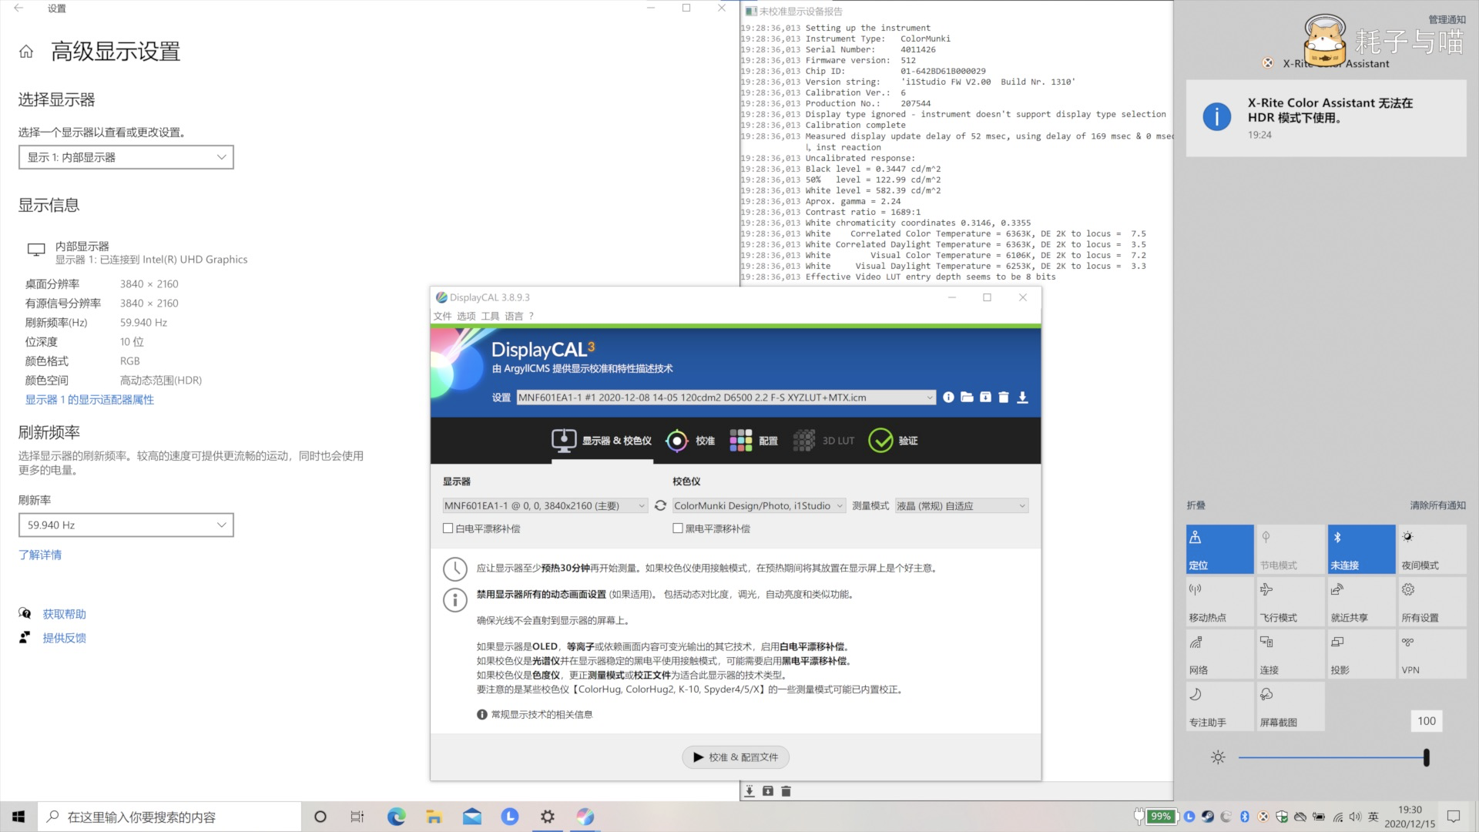Viewport: 1479px width, 832px height.
Task: Open display adapter properties for Display 1
Action: [x=89, y=400]
